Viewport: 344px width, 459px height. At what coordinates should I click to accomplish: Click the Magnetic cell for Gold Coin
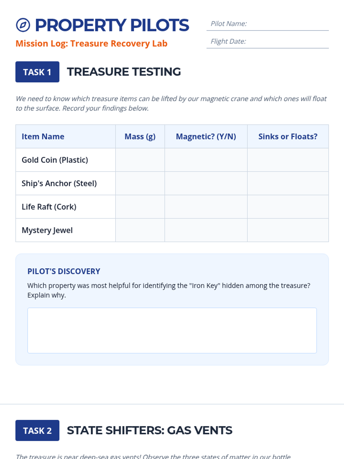tap(206, 160)
